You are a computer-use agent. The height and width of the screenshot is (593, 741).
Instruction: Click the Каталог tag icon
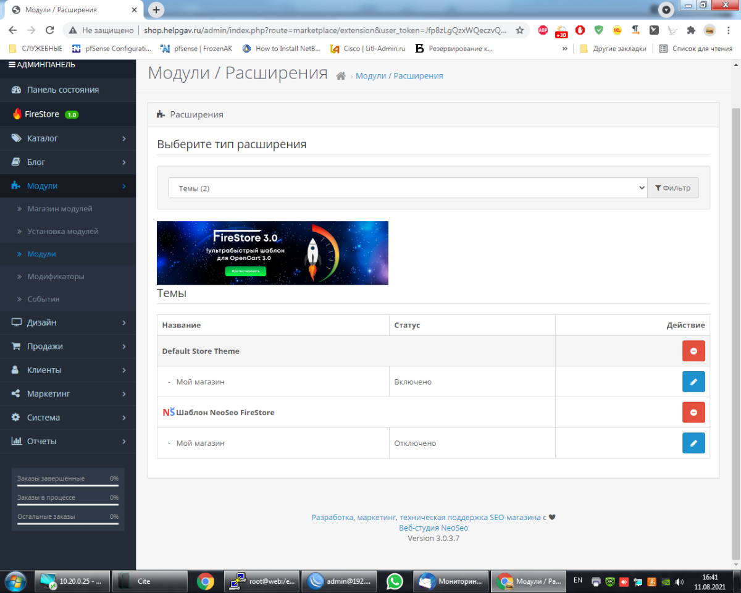17,138
